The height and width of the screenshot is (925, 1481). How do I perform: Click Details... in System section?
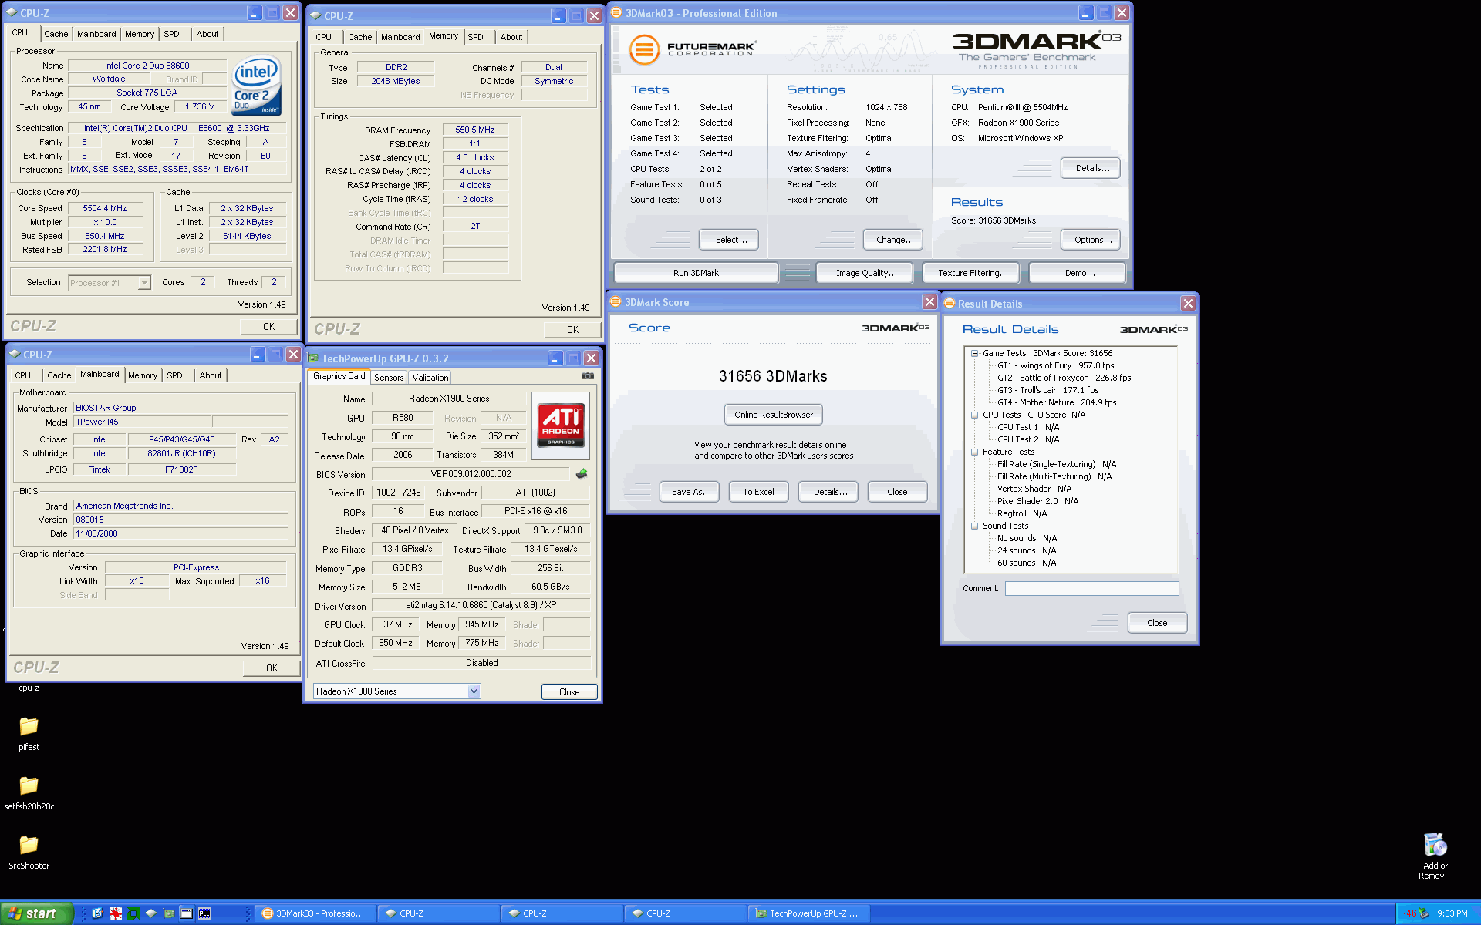tap(1091, 168)
